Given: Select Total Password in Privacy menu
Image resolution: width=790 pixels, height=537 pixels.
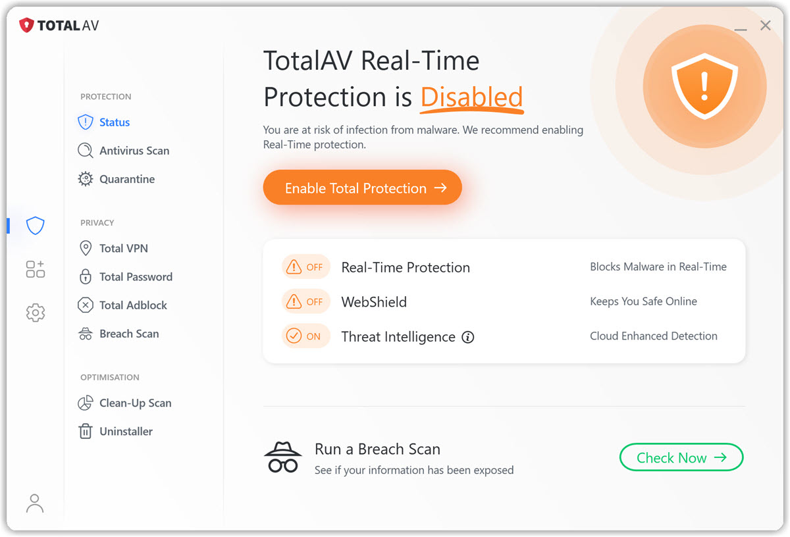Looking at the screenshot, I should tap(135, 277).
